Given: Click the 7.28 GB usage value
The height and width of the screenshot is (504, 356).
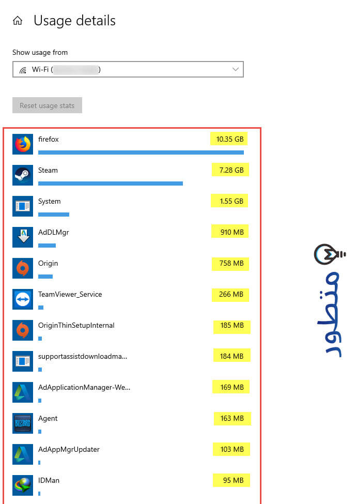Looking at the screenshot, I should (x=230, y=170).
